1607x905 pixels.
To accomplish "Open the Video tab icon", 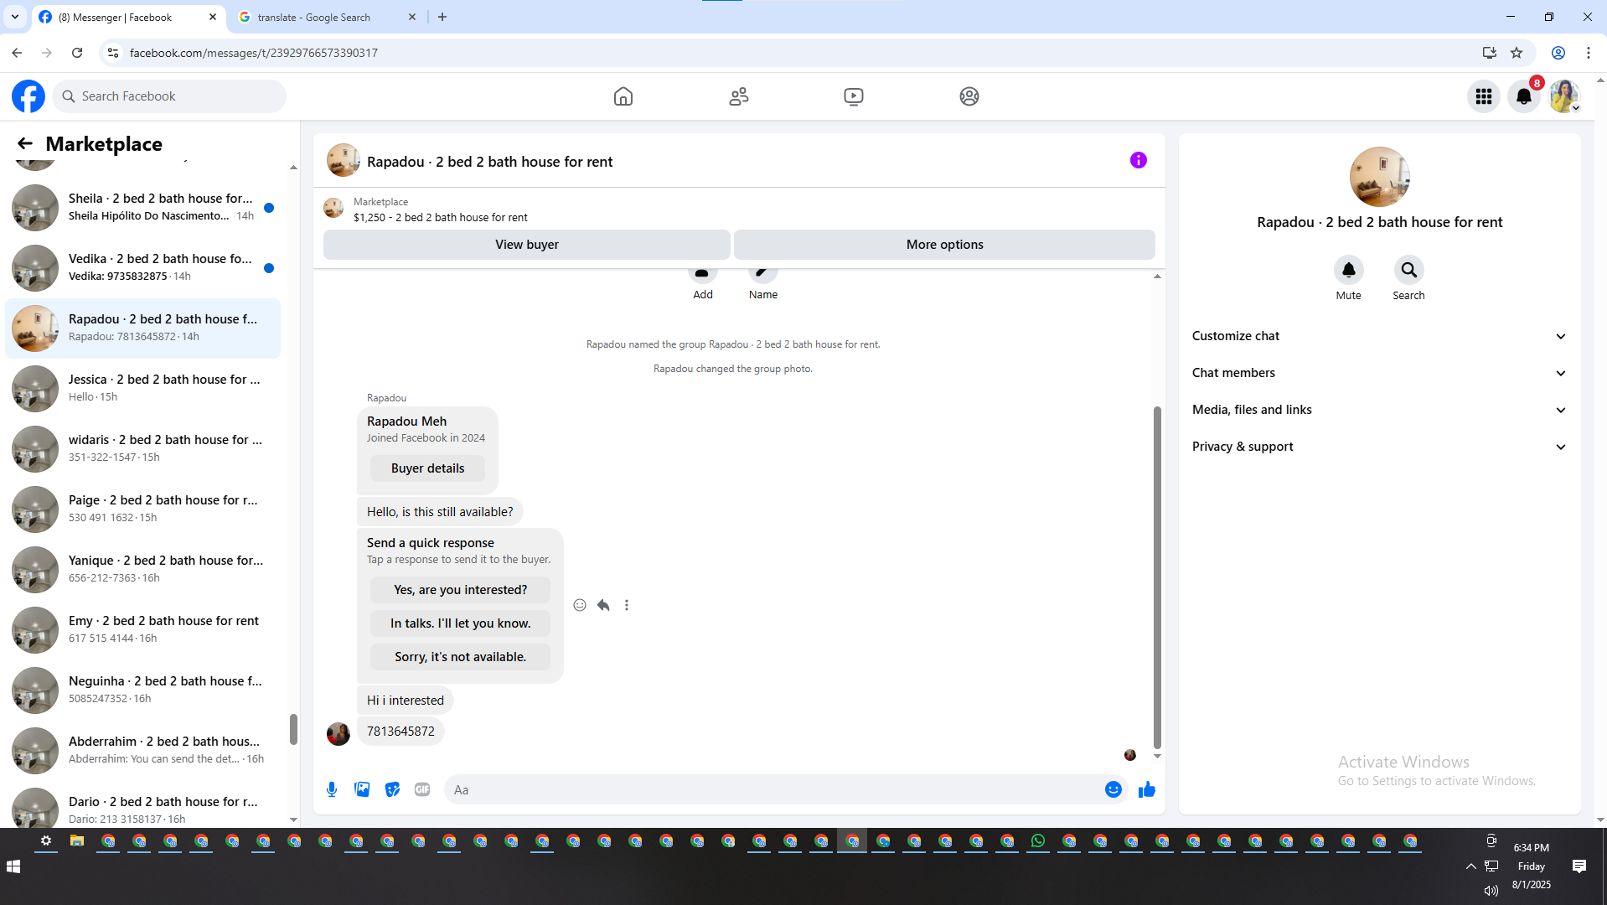I will point(854,96).
